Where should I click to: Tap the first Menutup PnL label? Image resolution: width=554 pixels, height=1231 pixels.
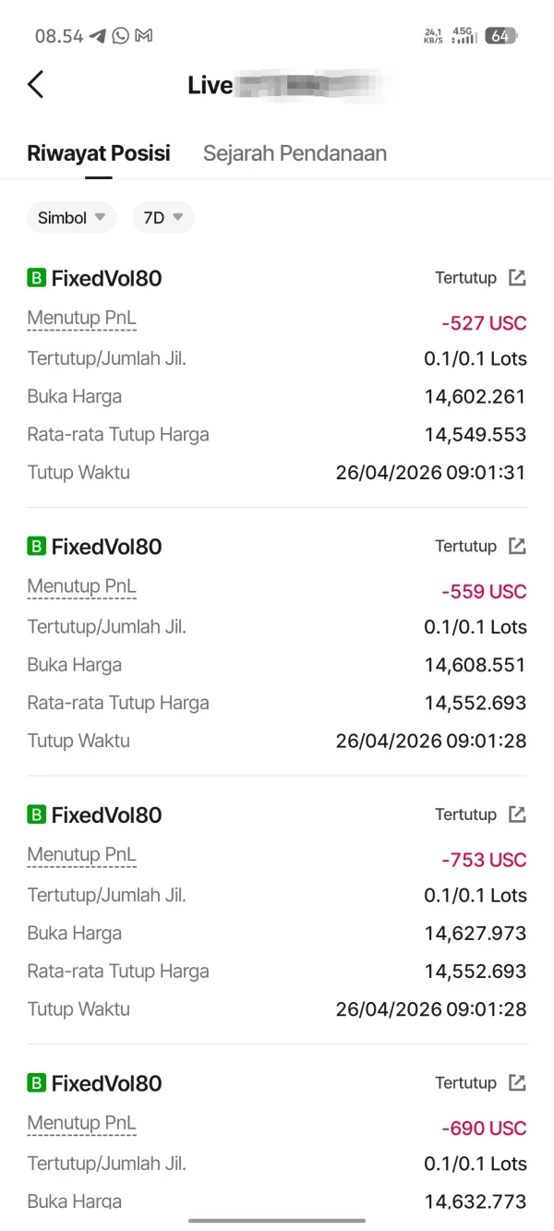pos(81,319)
